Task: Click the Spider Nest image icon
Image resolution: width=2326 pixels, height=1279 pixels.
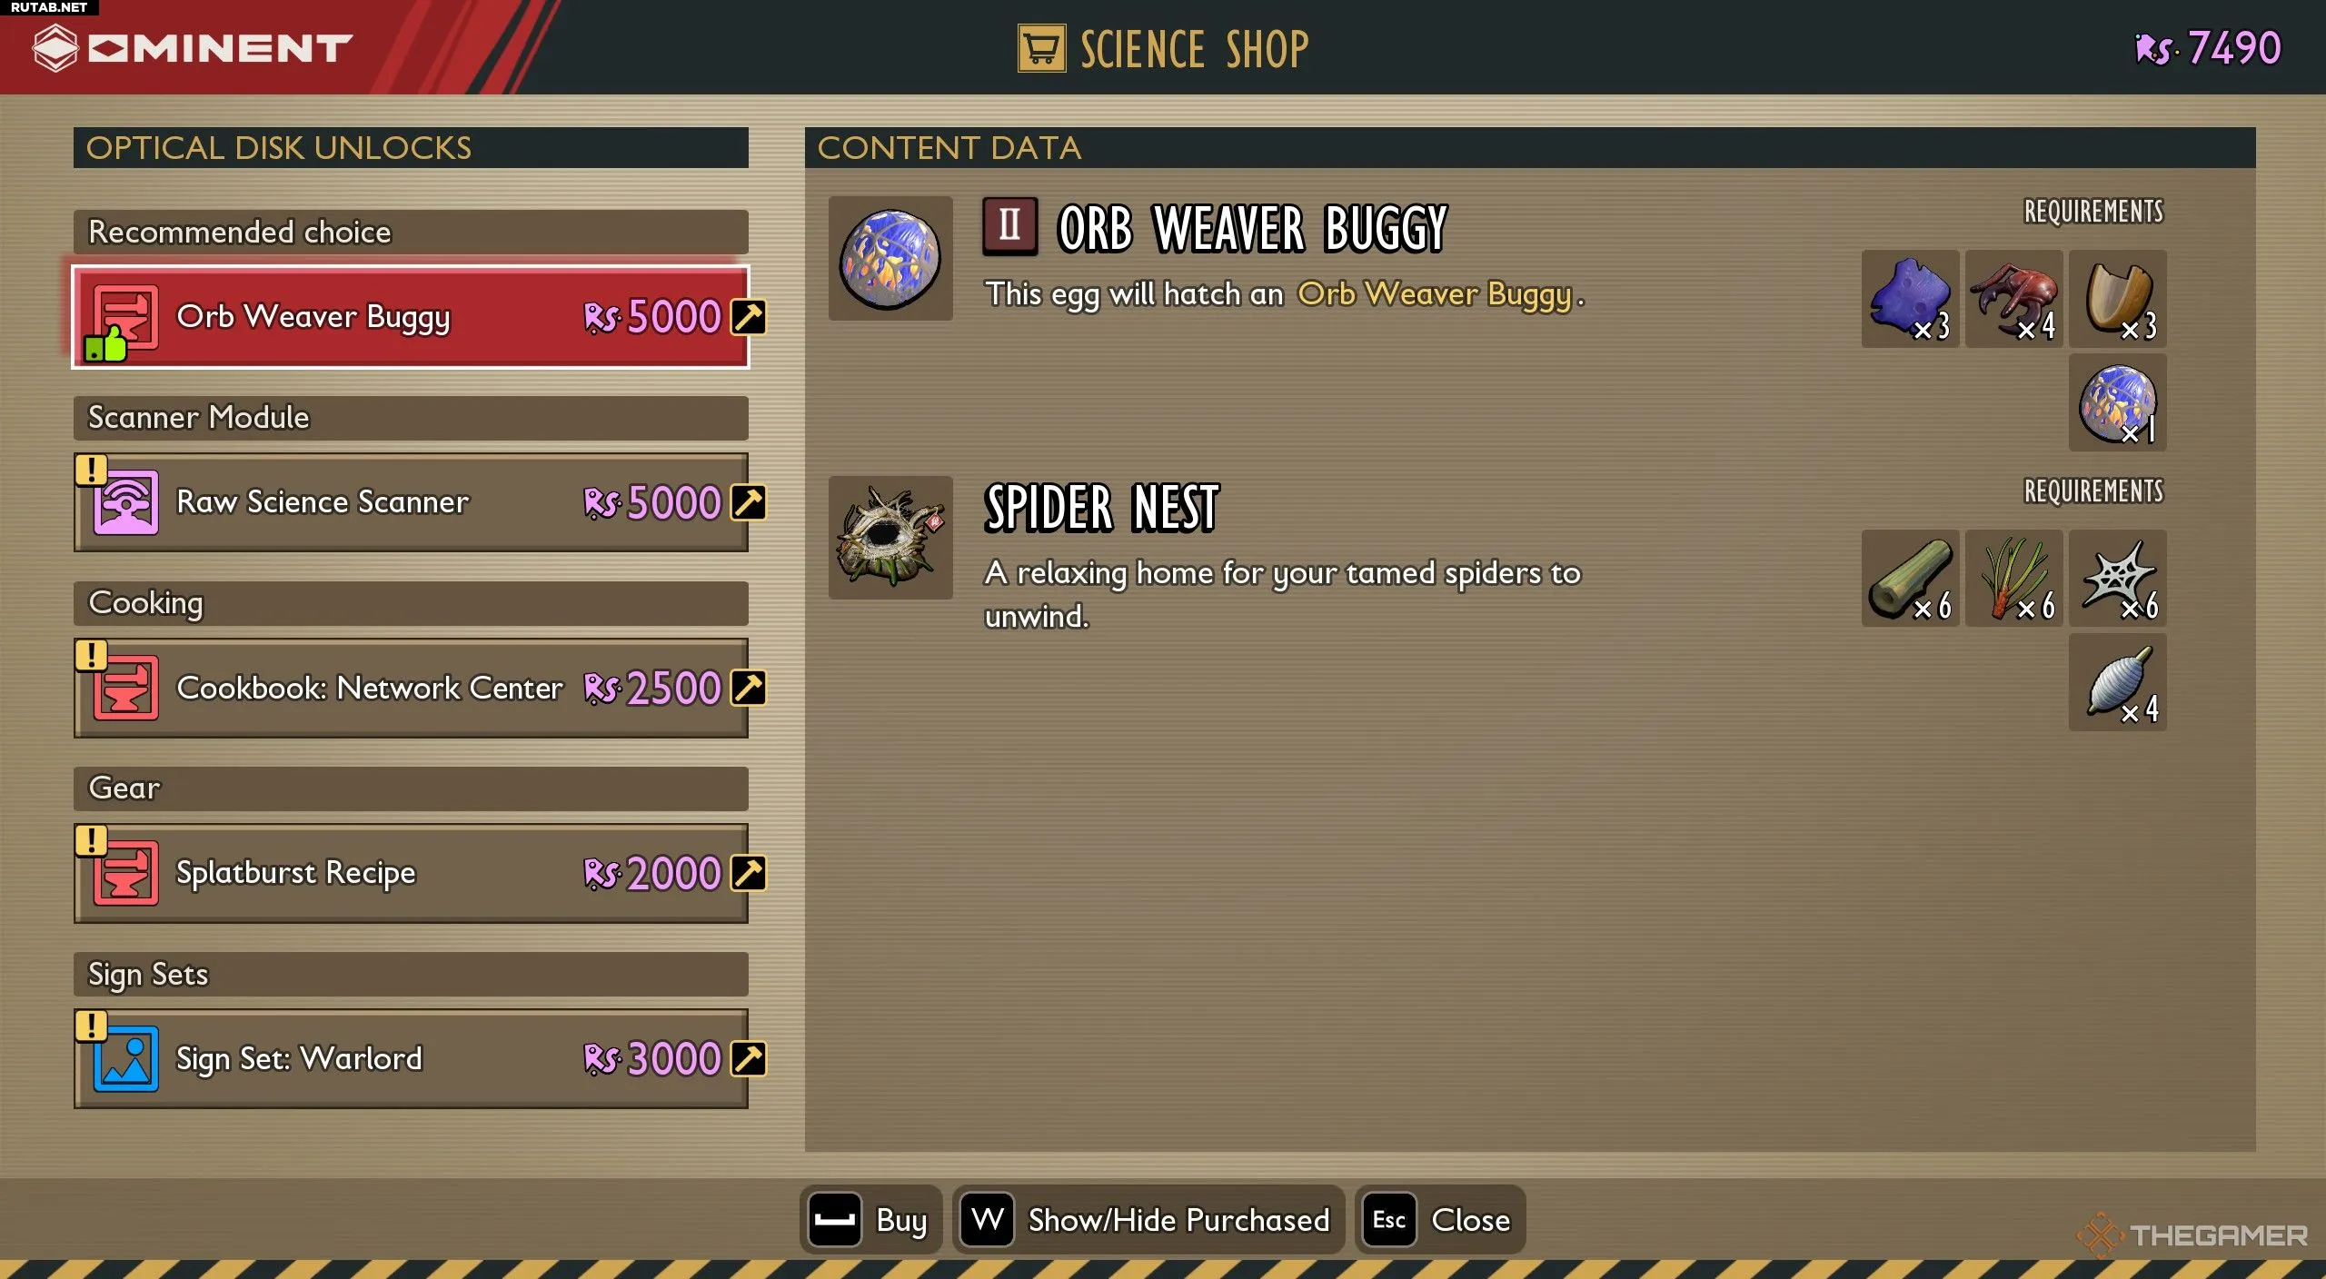Action: pos(890,538)
